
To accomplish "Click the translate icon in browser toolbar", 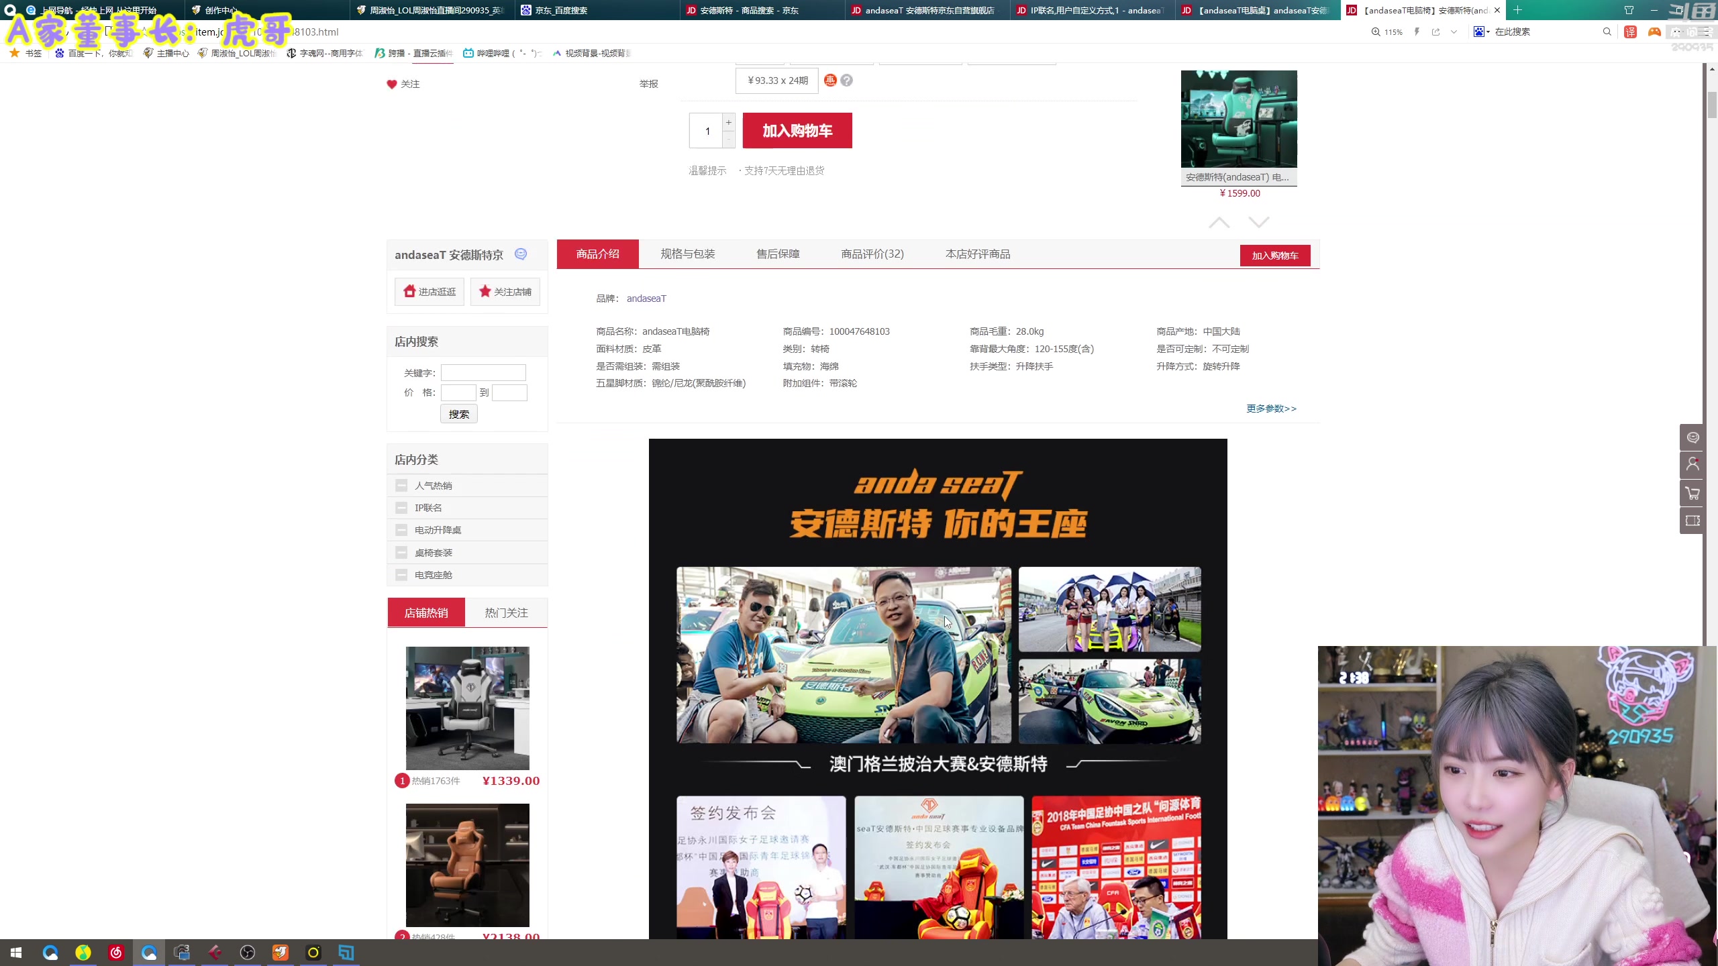I will pos(1630,32).
